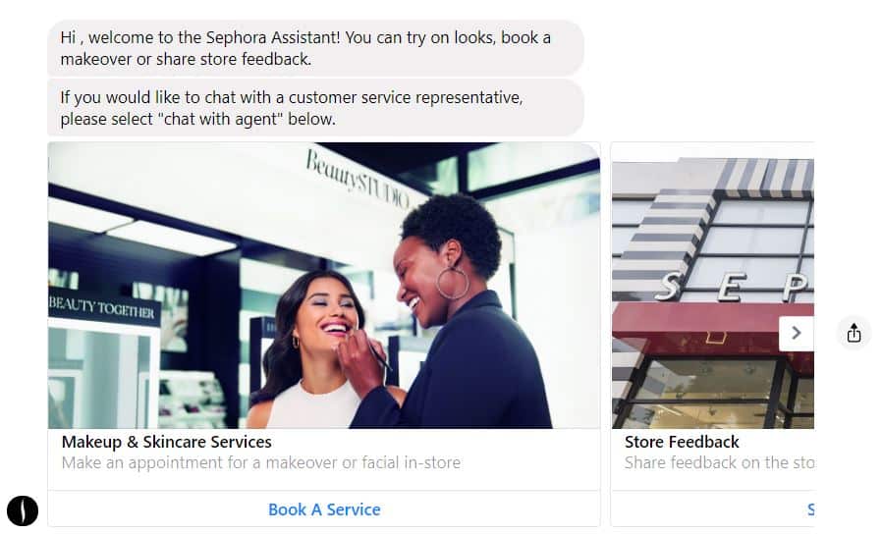This screenshot has height=535, width=882.
Task: Select the Makeup & Skincare Services title
Action: [x=167, y=442]
